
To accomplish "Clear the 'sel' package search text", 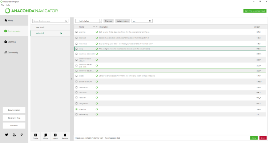I will click(150, 21).
